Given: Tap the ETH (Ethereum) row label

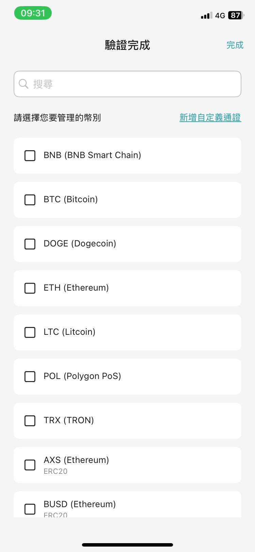Looking at the screenshot, I should click(x=76, y=288).
